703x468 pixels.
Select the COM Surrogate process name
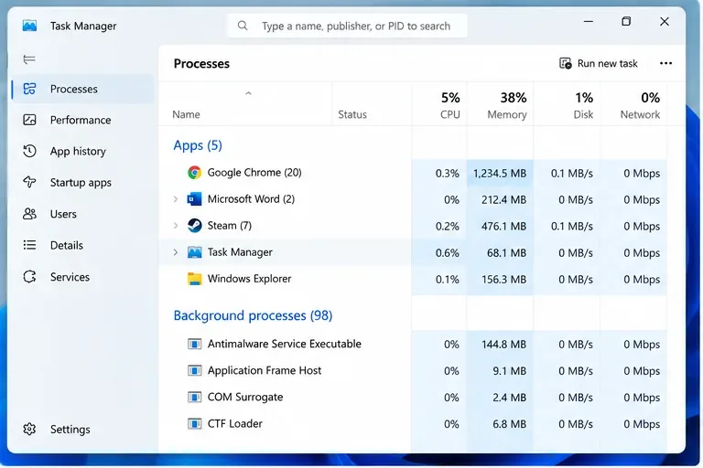tap(244, 397)
